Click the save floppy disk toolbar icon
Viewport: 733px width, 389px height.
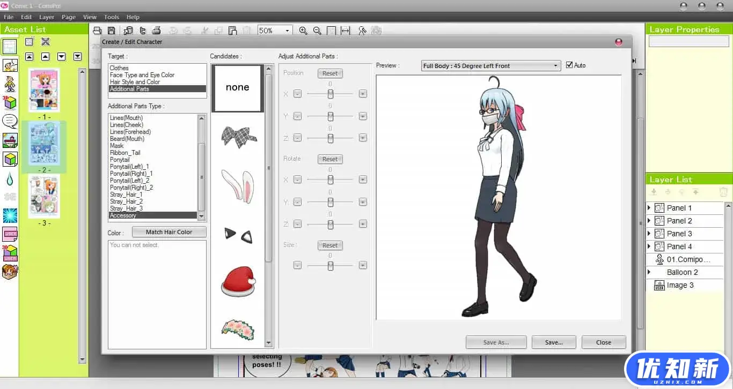click(x=111, y=31)
